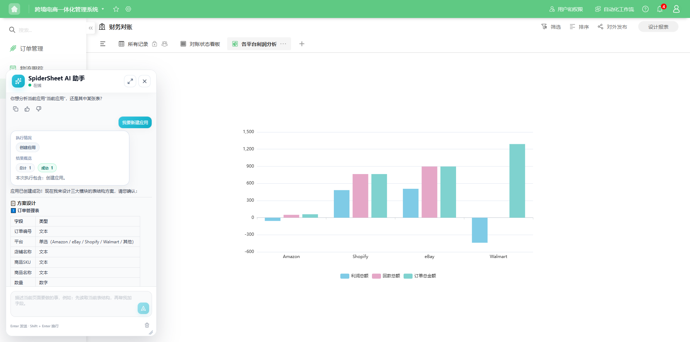Click the Shopify axis label
Screen dimensions: 690x342
click(360, 257)
